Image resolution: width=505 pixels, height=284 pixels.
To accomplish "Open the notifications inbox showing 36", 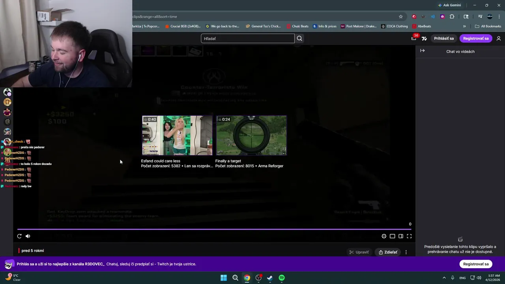I will click(414, 38).
